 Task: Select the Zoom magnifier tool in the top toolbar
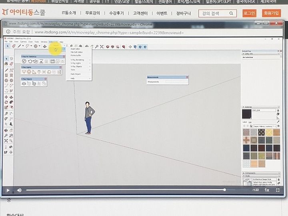click(97, 47)
